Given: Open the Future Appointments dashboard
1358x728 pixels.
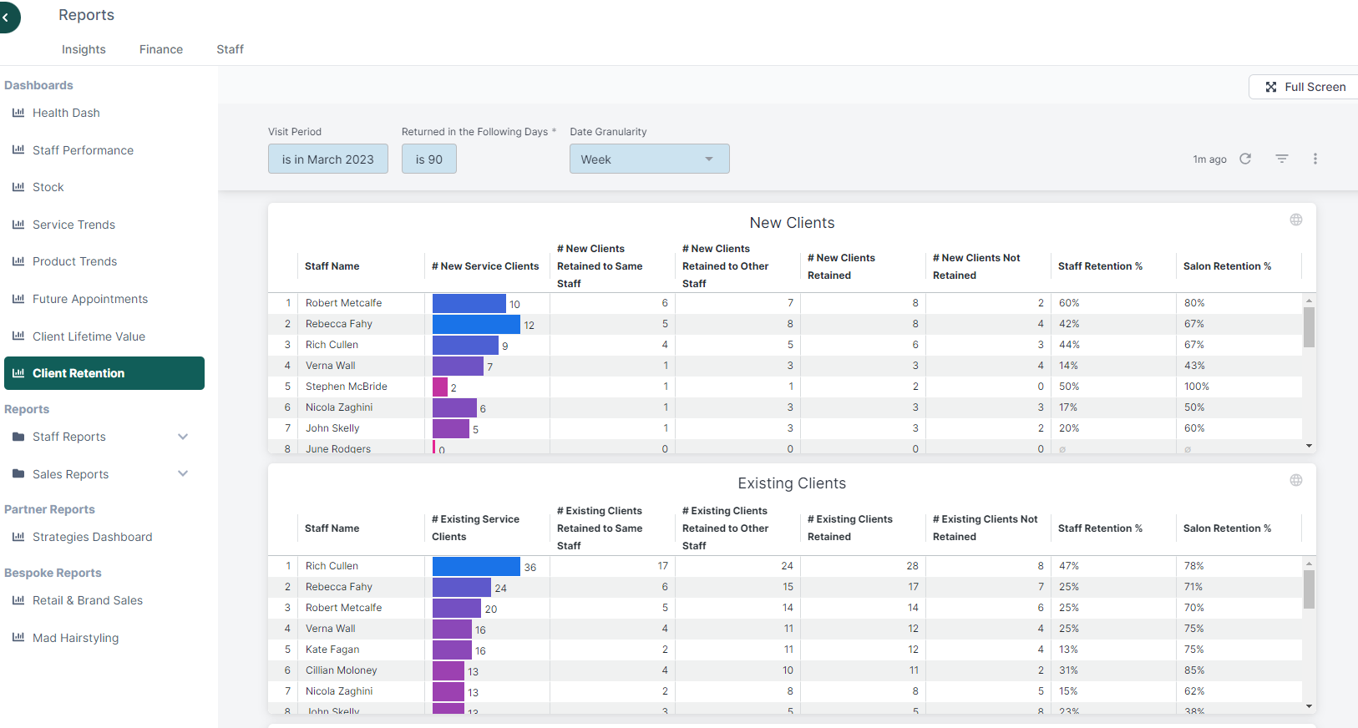Looking at the screenshot, I should (x=90, y=299).
